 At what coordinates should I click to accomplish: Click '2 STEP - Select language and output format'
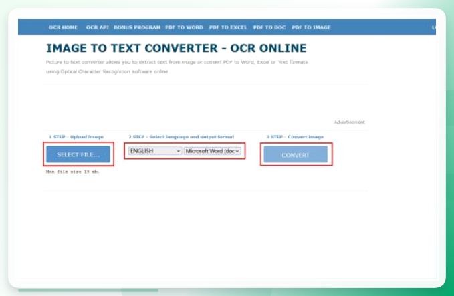181,137
